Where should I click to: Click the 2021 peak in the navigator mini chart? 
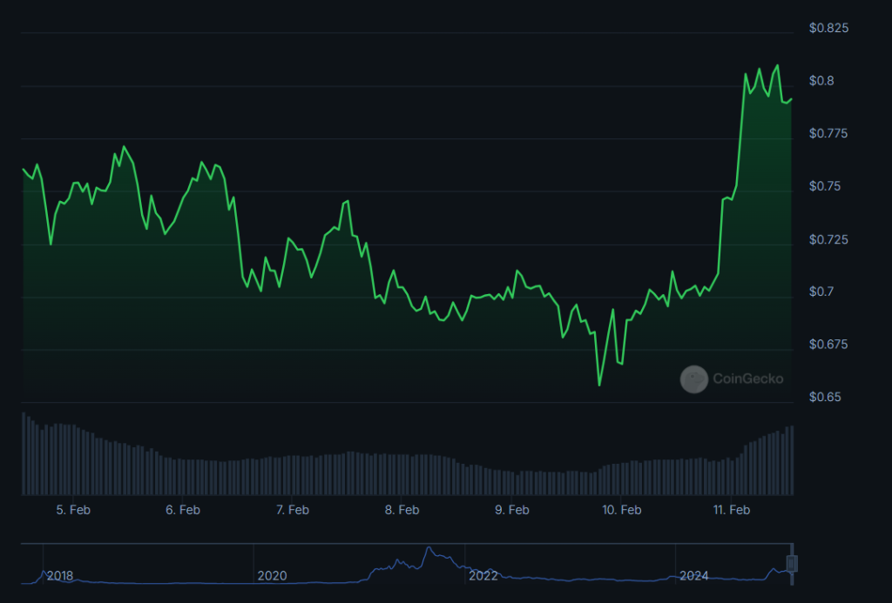(x=429, y=549)
